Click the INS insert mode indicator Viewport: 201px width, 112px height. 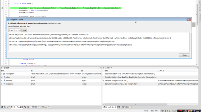pyautogui.click(x=156, y=111)
